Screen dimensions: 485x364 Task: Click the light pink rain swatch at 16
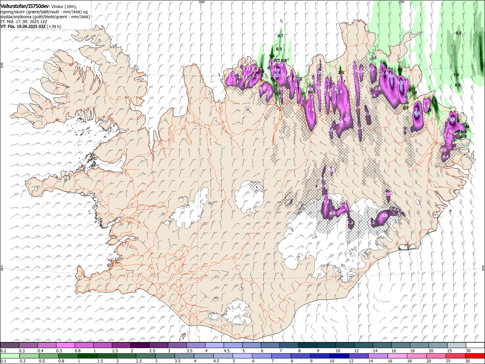click(397, 356)
